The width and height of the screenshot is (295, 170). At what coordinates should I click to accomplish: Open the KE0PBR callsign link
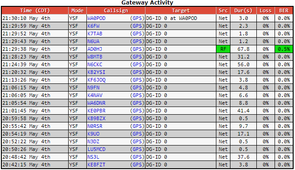click(96, 111)
